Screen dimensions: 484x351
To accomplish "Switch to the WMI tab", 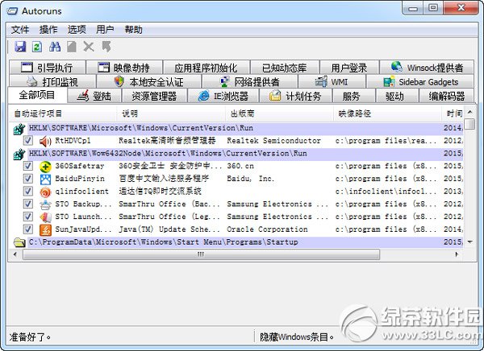I will (x=332, y=81).
